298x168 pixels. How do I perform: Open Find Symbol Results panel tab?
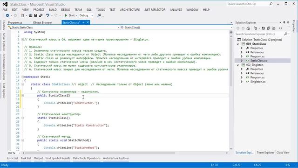click(x=58, y=158)
